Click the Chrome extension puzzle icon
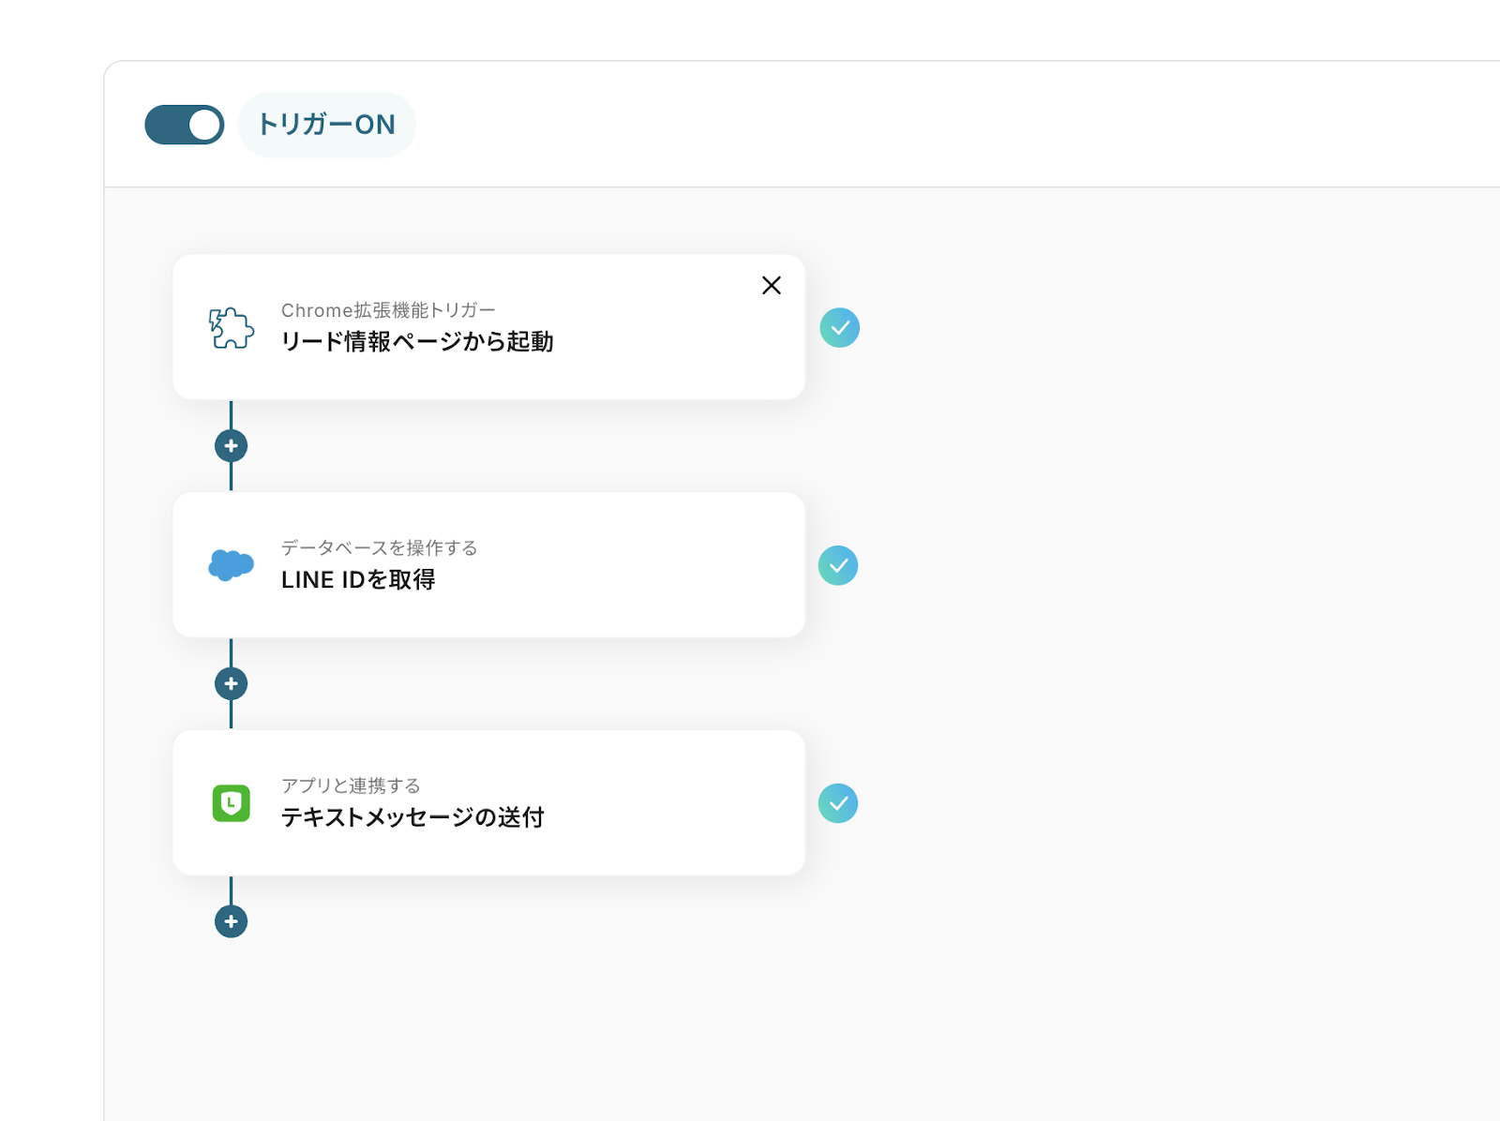 [x=231, y=328]
